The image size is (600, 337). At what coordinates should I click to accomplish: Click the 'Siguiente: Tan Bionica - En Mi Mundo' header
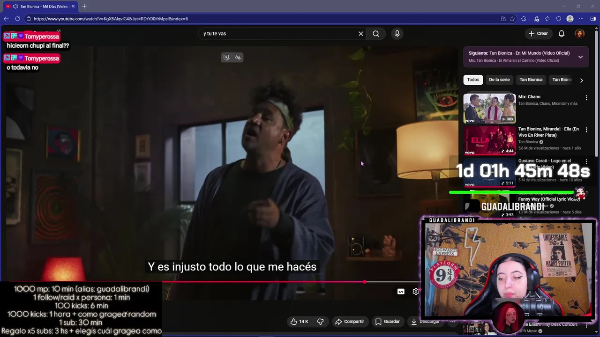(519, 53)
